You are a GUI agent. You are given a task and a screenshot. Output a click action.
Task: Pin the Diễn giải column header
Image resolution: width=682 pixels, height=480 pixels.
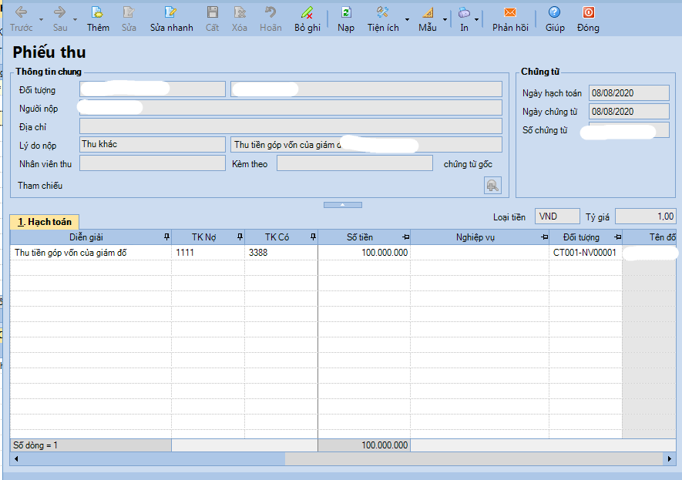coord(166,237)
